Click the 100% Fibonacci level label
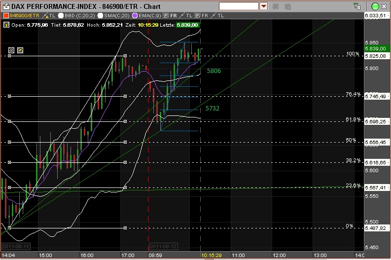Screen dimensions: 391x260 pos(353,54)
